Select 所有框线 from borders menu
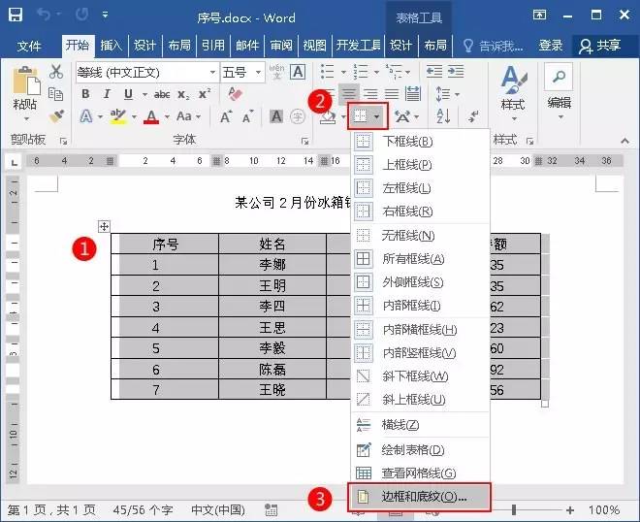640x522 pixels. pos(413,259)
